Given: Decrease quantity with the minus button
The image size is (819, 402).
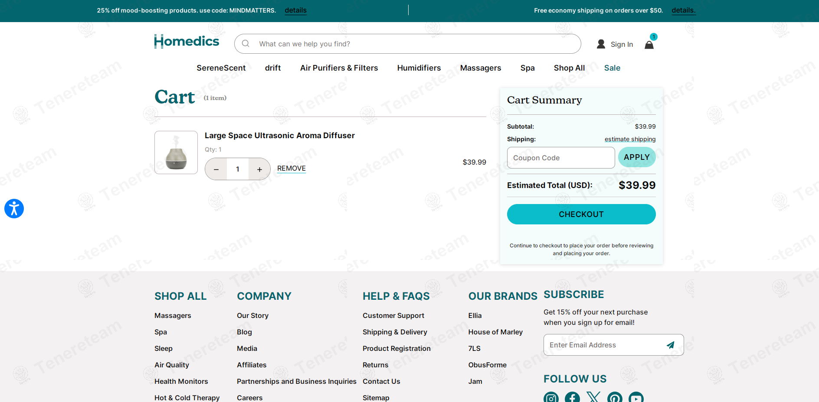Looking at the screenshot, I should pos(216,169).
